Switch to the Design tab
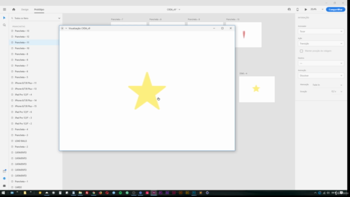350x197 pixels. (x=25, y=9)
